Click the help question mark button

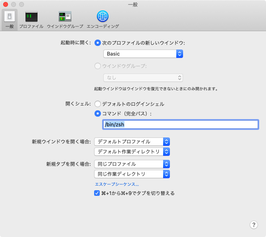click(x=254, y=225)
